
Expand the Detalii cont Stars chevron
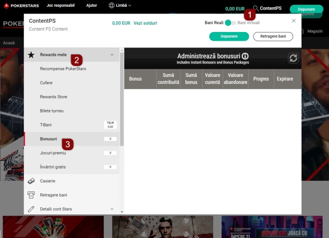click(x=112, y=209)
